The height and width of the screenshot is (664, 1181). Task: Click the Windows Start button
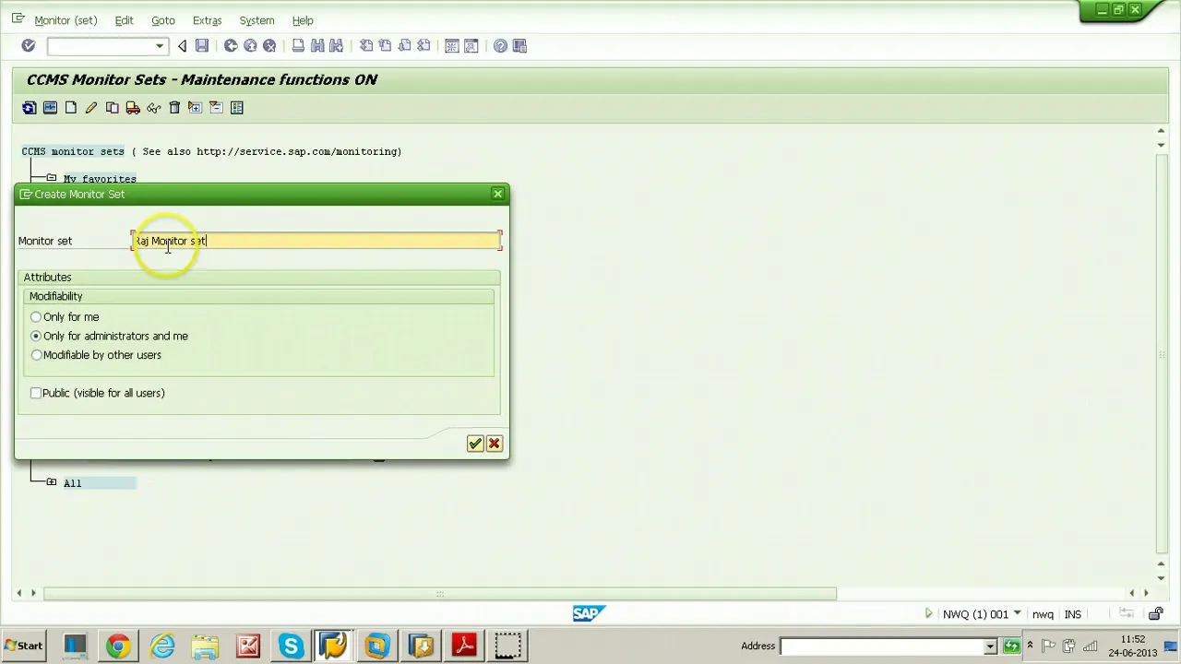pyautogui.click(x=24, y=646)
